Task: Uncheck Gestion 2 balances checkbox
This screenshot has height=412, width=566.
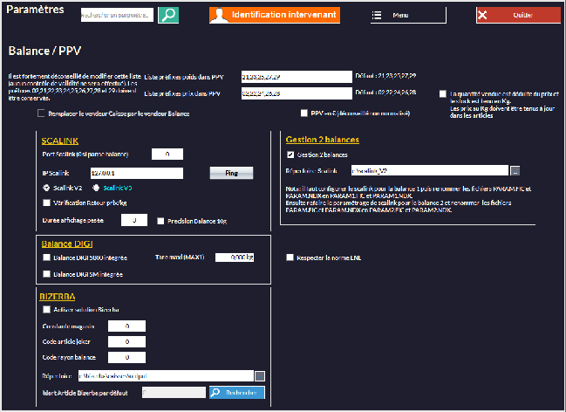Action: pyautogui.click(x=290, y=154)
